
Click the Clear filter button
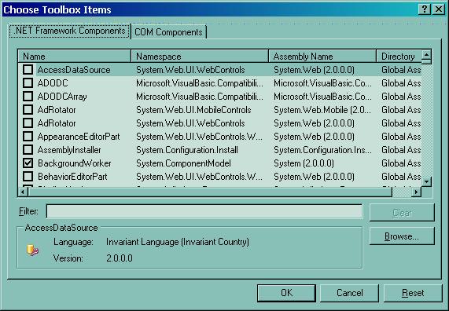(402, 213)
